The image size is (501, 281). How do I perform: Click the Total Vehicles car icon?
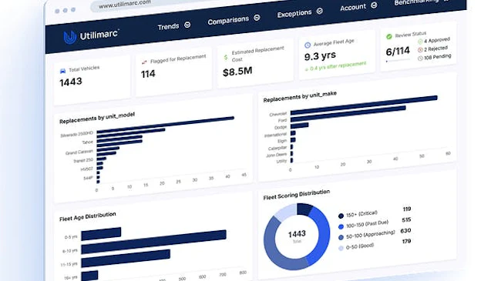point(62,71)
